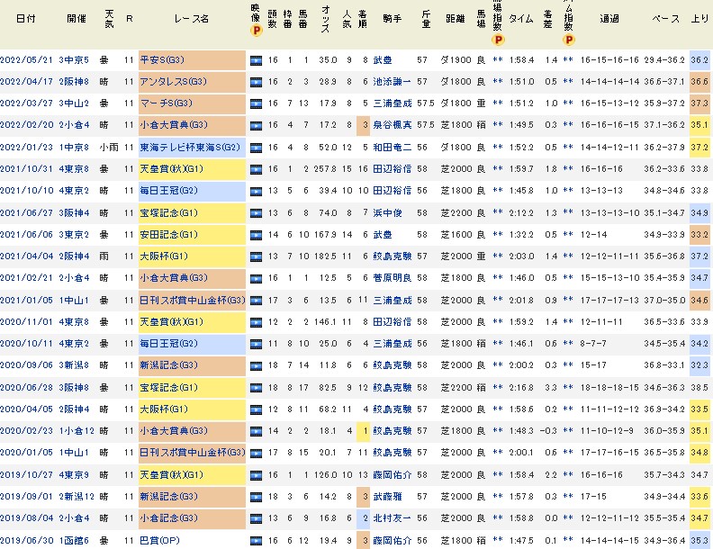Open the 3中京5 venue link
The image size is (713, 549).
[x=74, y=59]
